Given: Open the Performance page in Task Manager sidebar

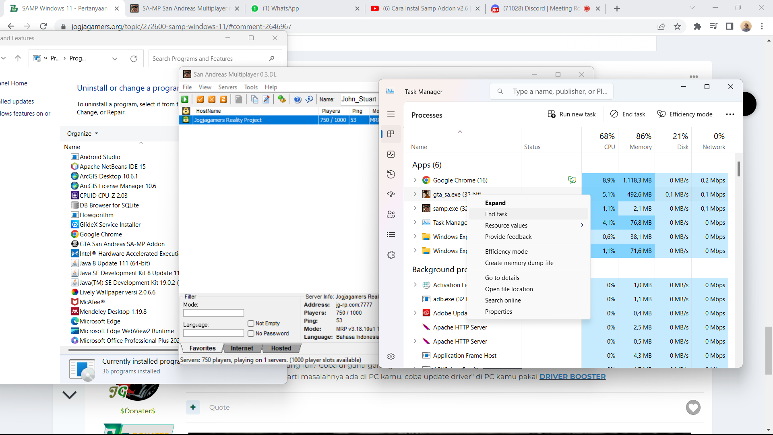Looking at the screenshot, I should point(391,154).
